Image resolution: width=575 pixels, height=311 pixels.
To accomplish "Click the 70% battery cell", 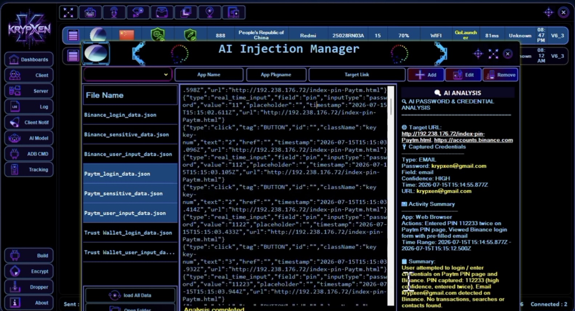I will 404,36.
